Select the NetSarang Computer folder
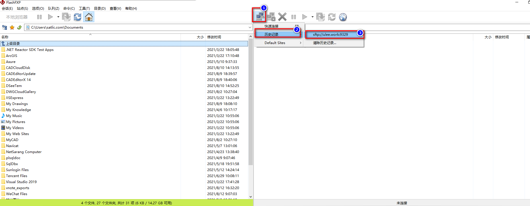530x206 pixels. 24,152
